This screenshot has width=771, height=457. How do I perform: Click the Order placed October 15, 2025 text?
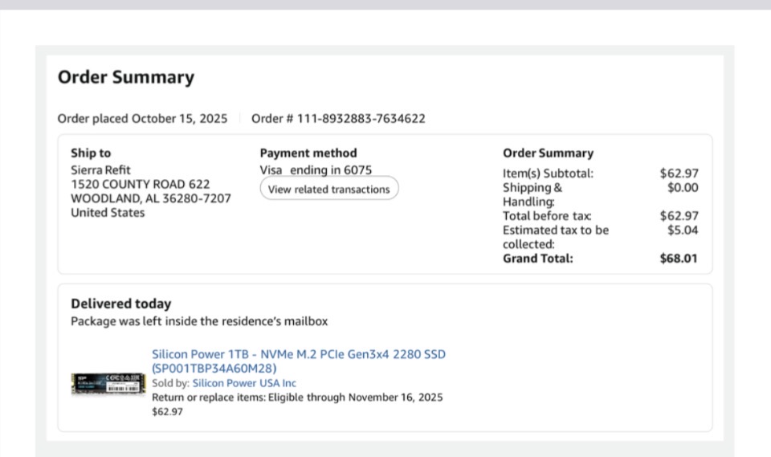(142, 119)
